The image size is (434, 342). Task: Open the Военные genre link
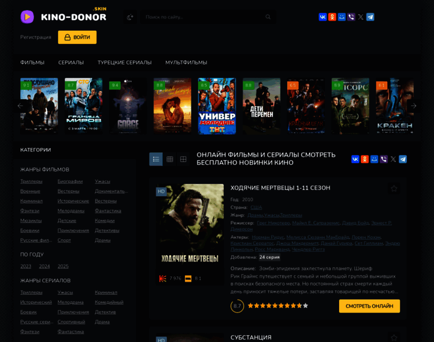click(x=30, y=191)
